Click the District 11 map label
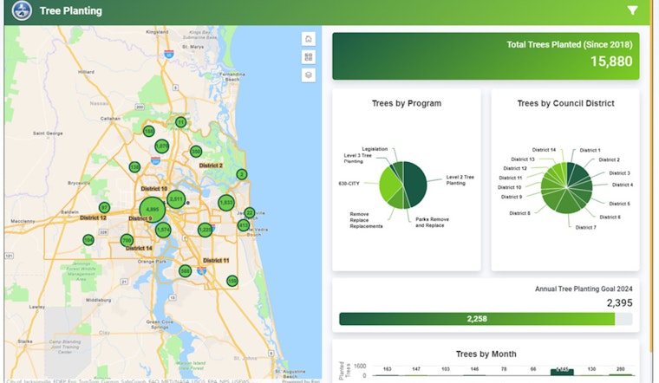The height and width of the screenshot is (383, 659). point(216,260)
